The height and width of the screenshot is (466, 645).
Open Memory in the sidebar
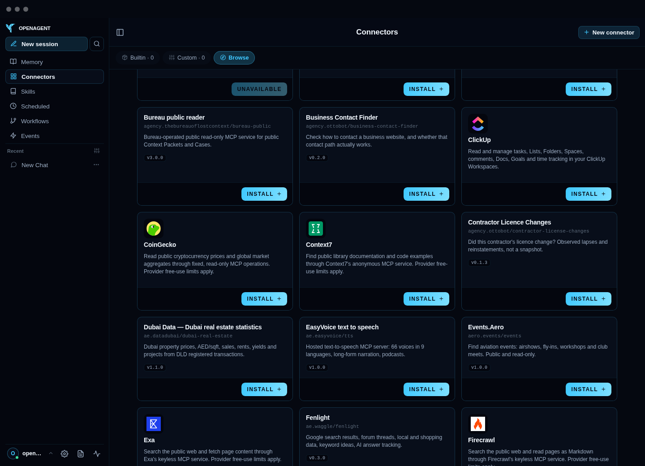[55, 62]
